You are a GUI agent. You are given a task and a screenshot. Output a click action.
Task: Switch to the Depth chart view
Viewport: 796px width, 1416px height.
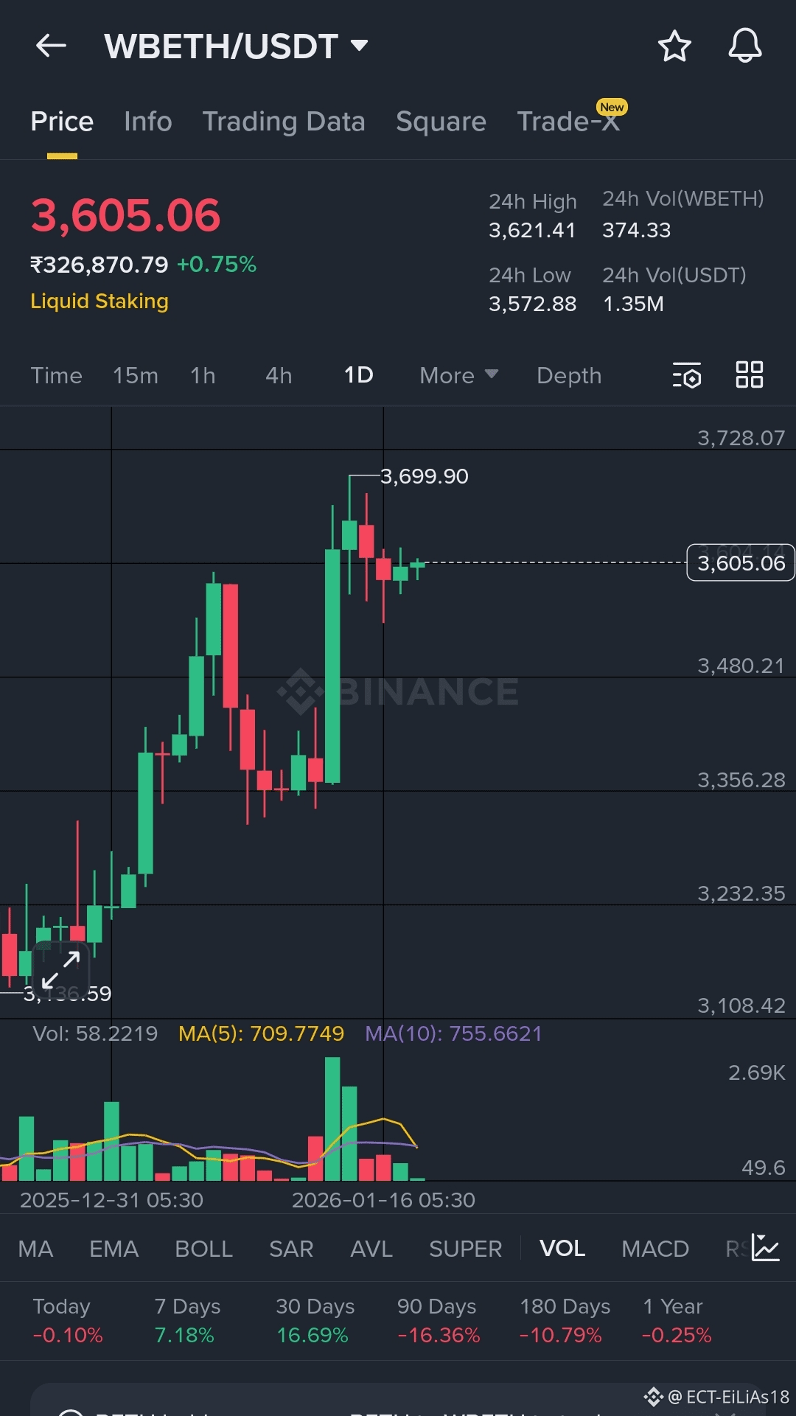click(569, 375)
